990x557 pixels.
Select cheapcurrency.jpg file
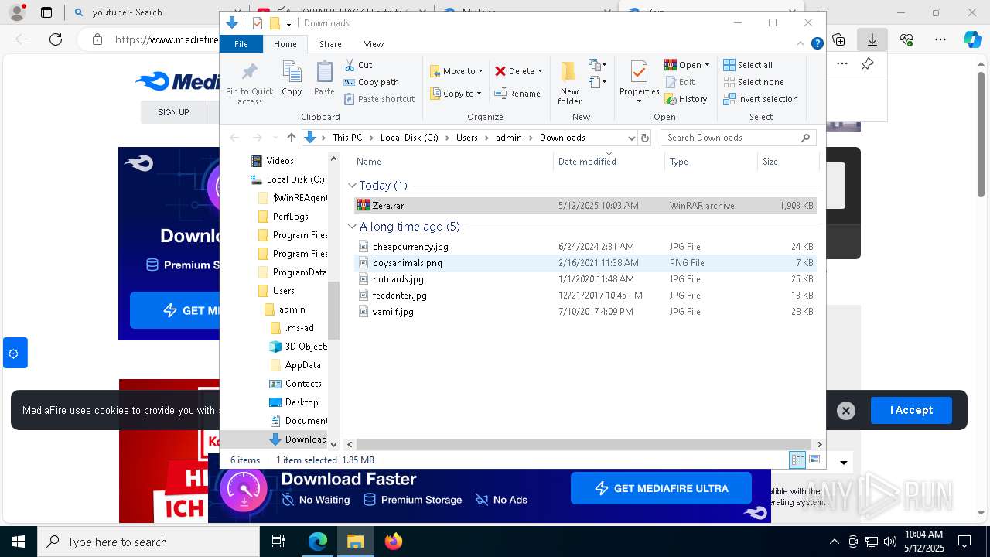[584, 247]
